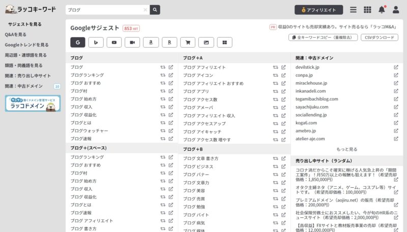
Task: Select the image suggest source icon
Action: click(x=206, y=43)
